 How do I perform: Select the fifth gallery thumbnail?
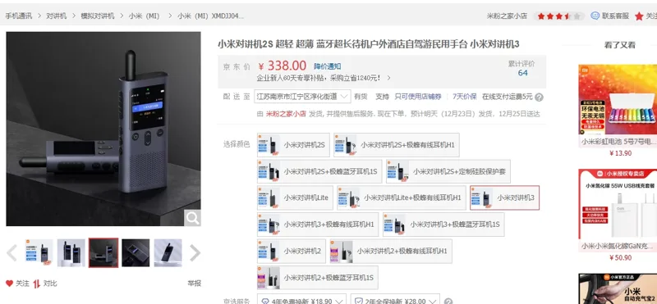168,252
